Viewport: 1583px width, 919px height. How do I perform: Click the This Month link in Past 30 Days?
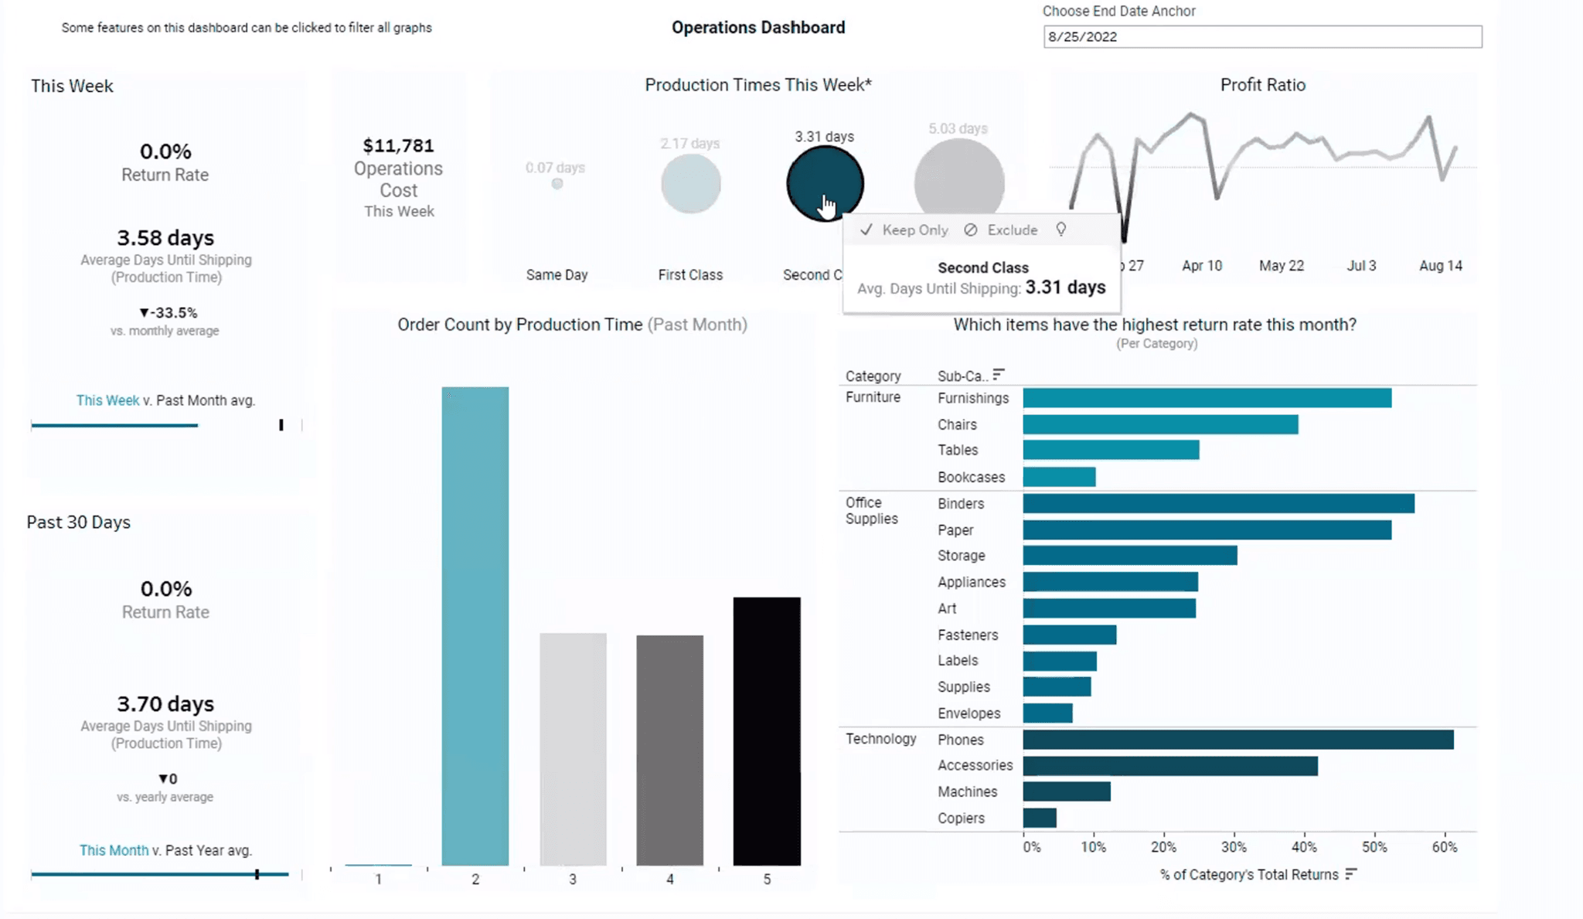tap(114, 850)
